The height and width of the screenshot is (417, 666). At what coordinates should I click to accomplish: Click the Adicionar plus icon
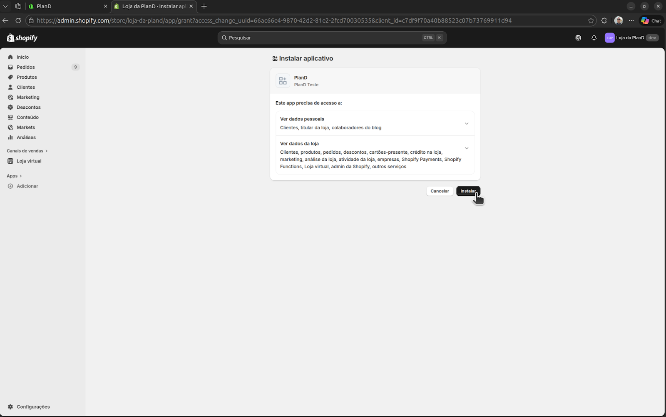tap(10, 186)
